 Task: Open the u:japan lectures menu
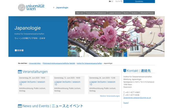[x=115, y=13]
